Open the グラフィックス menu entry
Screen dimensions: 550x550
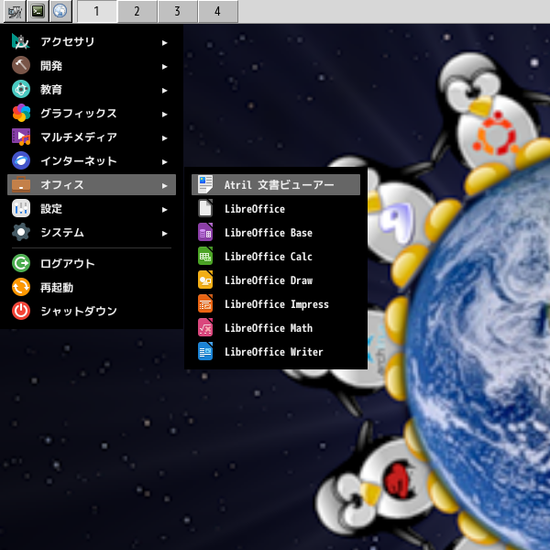92,114
